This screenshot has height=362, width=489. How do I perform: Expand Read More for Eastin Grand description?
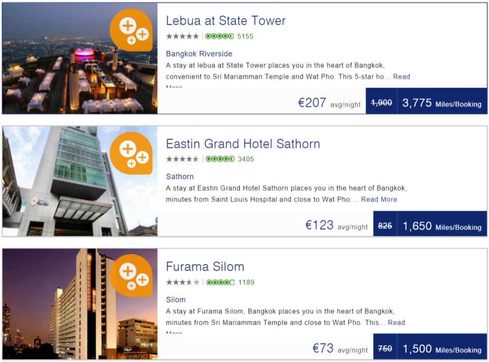pyautogui.click(x=379, y=199)
